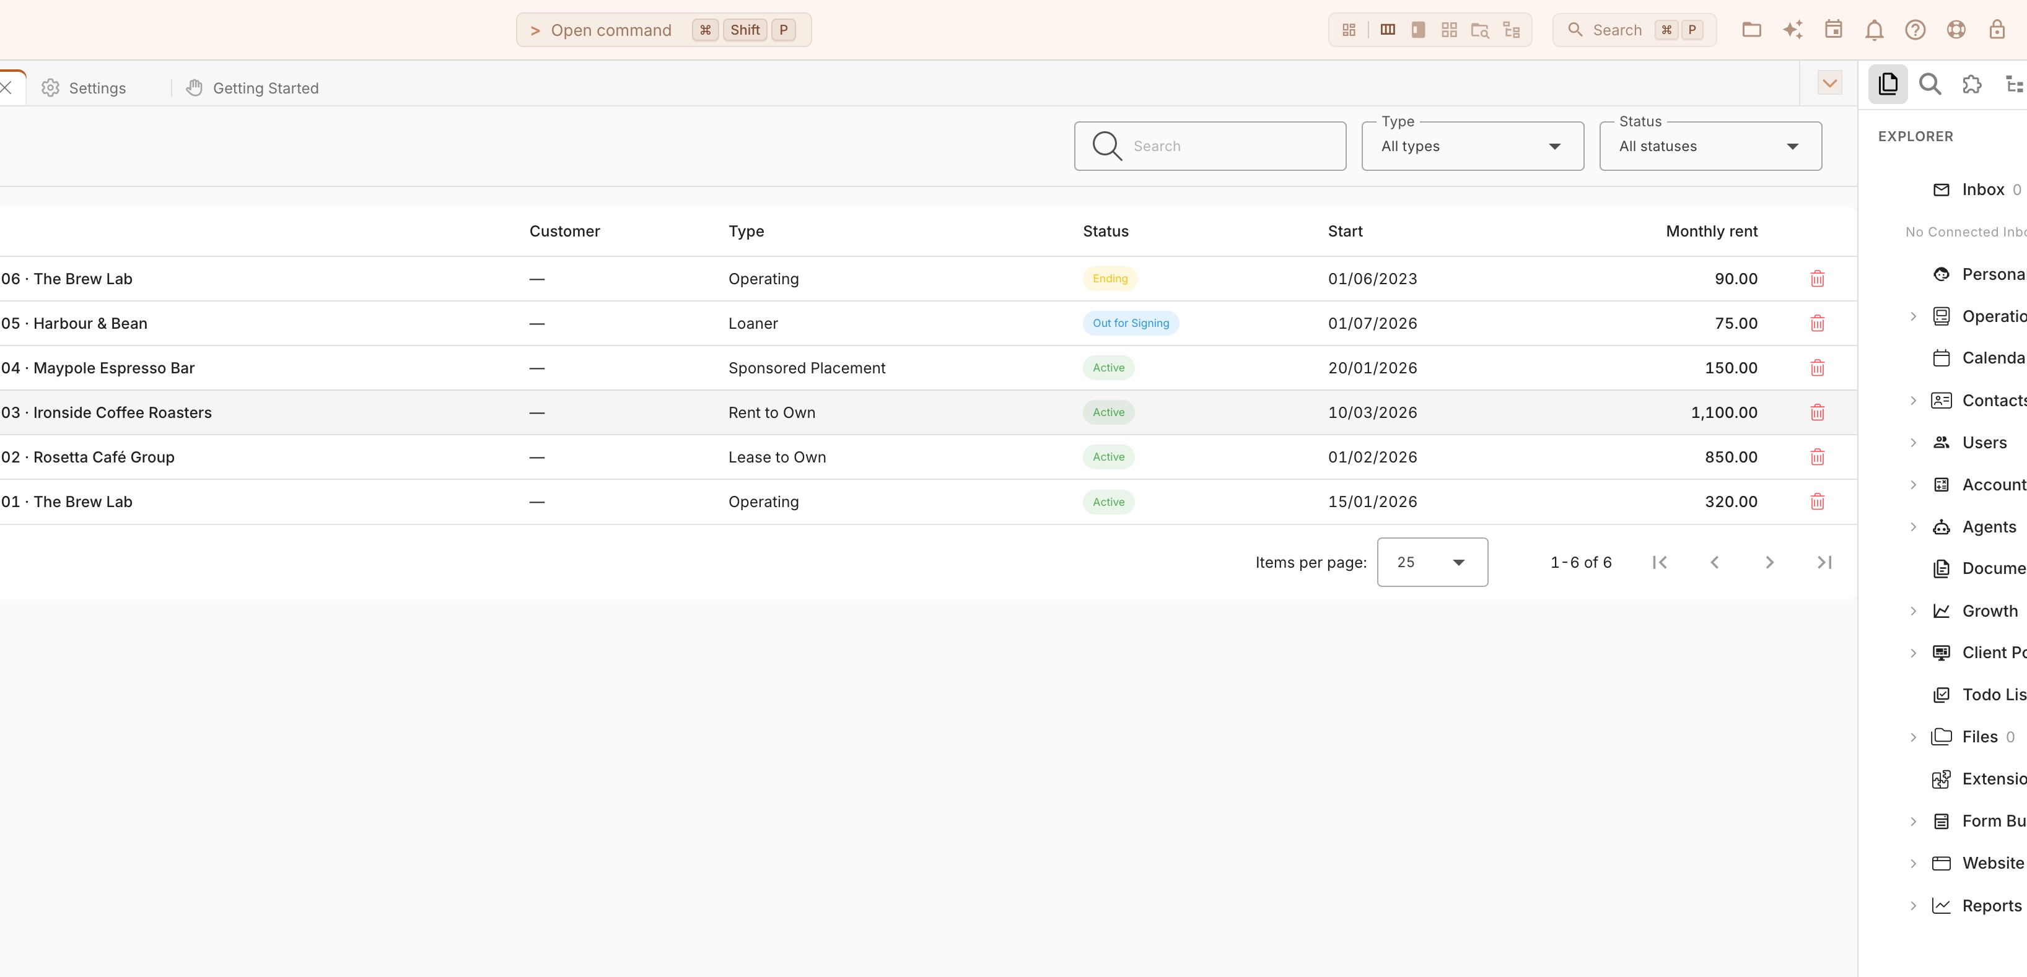Delete the 06 The Brew Lab row
Image resolution: width=2027 pixels, height=977 pixels.
click(x=1817, y=279)
